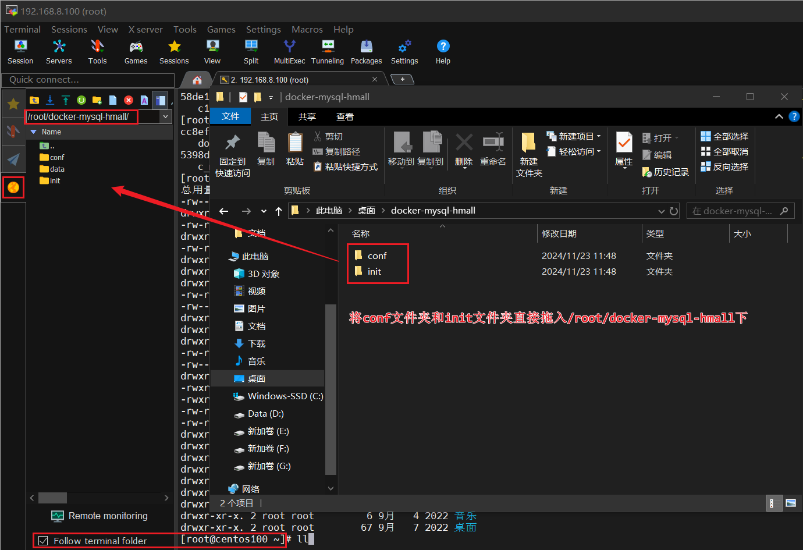Click the checkmark properties icon in Explorer title bar
This screenshot has height=550, width=803.
click(x=243, y=97)
